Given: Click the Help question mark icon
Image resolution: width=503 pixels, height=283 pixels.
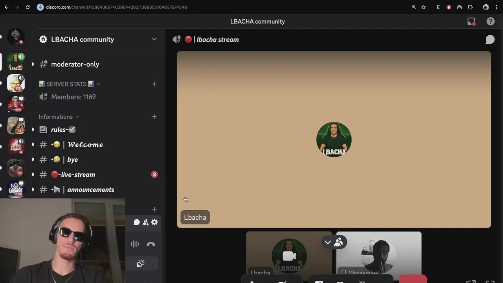Looking at the screenshot, I should (x=490, y=22).
